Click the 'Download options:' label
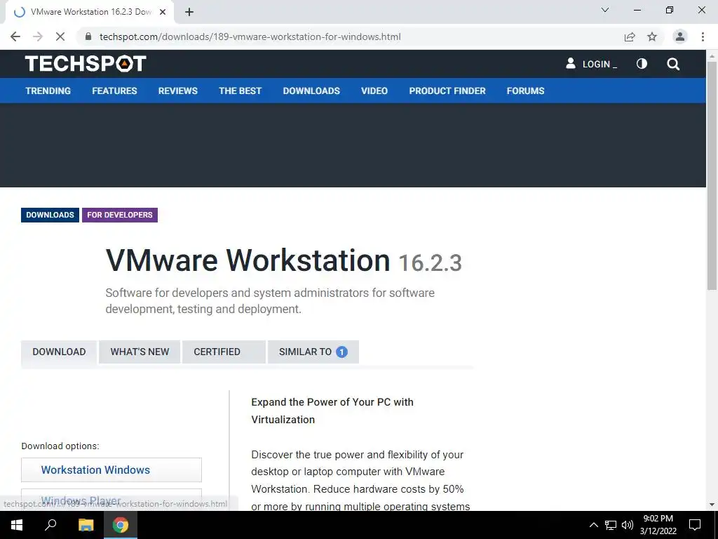The image size is (718, 539). [x=60, y=446]
